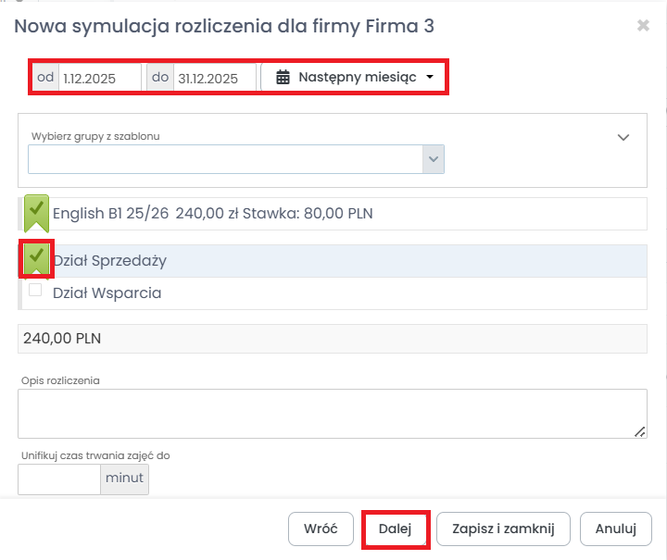Select the Dział Wsparcia row label
This screenshot has height=560, width=667.
[107, 292]
